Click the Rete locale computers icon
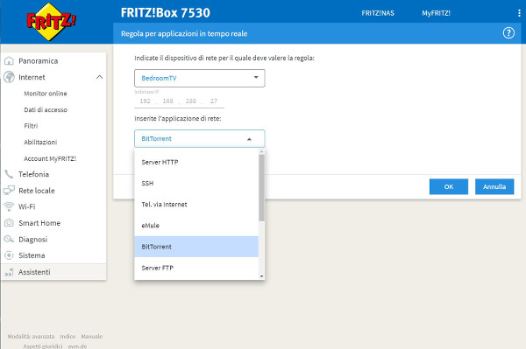 (9, 191)
